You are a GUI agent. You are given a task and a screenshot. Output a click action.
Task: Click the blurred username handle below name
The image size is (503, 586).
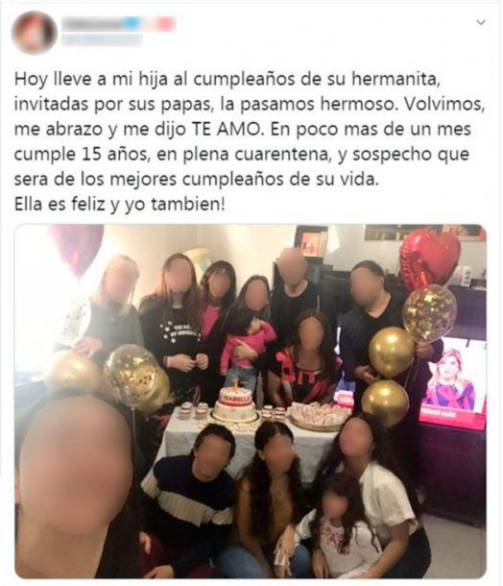point(102,39)
